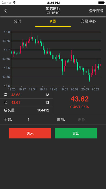Open 登录账号 login link
106x189 pixels.
(96, 11)
